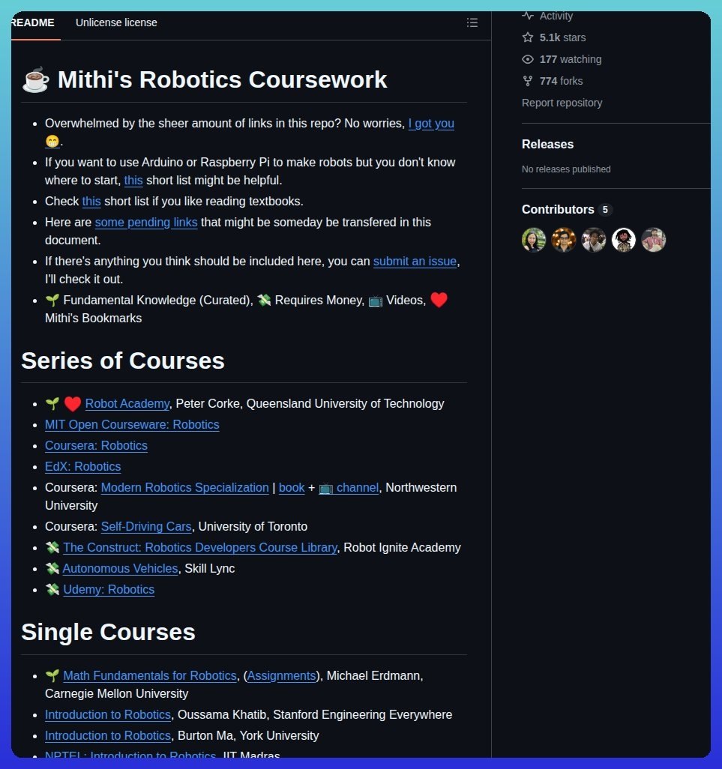This screenshot has width=722, height=769.
Task: Open the Coursera: Robotics link
Action: pyautogui.click(x=96, y=445)
